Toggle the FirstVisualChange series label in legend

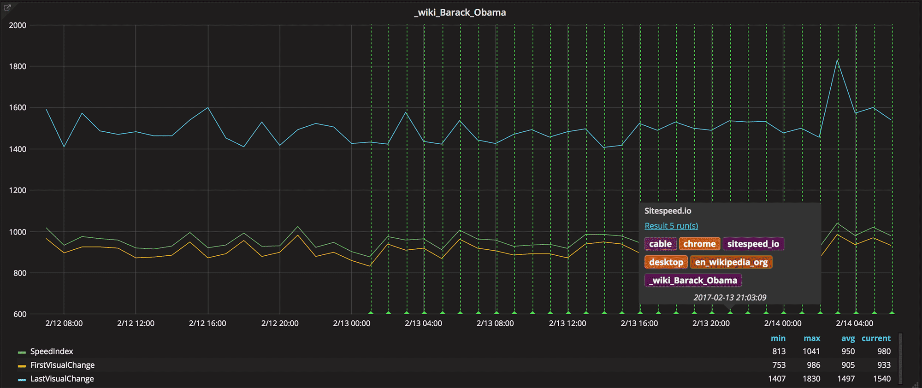pos(62,365)
